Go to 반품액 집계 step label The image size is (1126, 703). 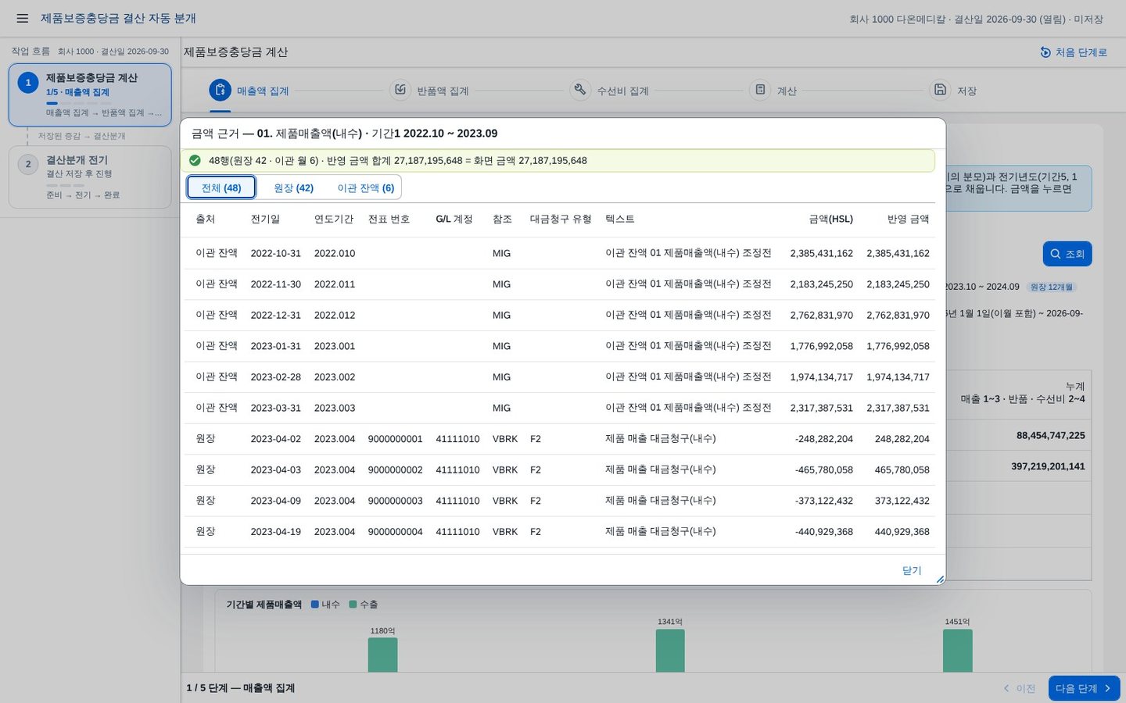click(x=443, y=91)
